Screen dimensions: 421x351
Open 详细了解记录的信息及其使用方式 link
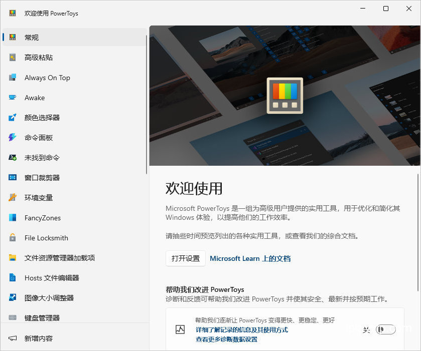[x=242, y=329]
